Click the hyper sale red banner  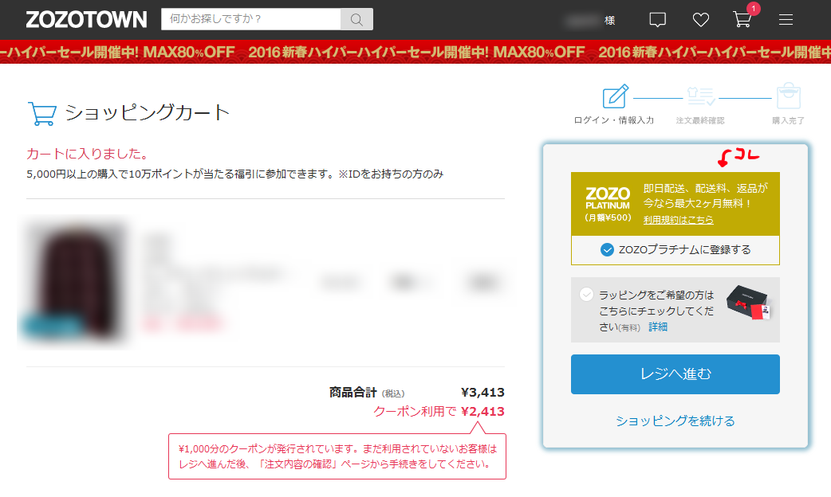point(415,52)
